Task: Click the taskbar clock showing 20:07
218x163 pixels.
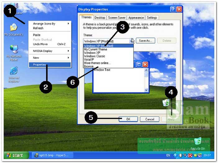Action: (207, 155)
